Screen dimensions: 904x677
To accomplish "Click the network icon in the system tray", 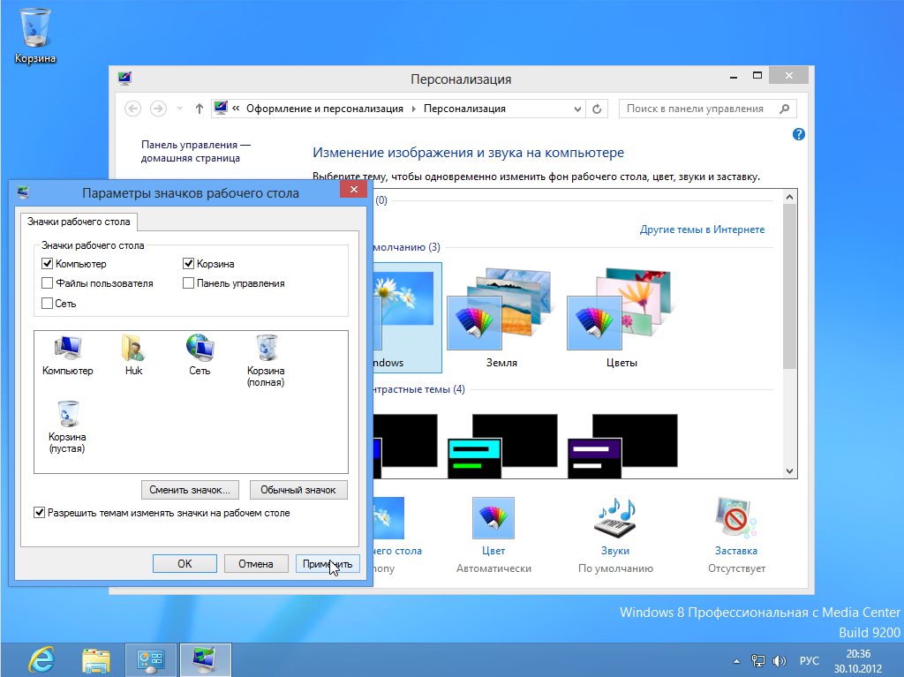I will click(x=758, y=661).
